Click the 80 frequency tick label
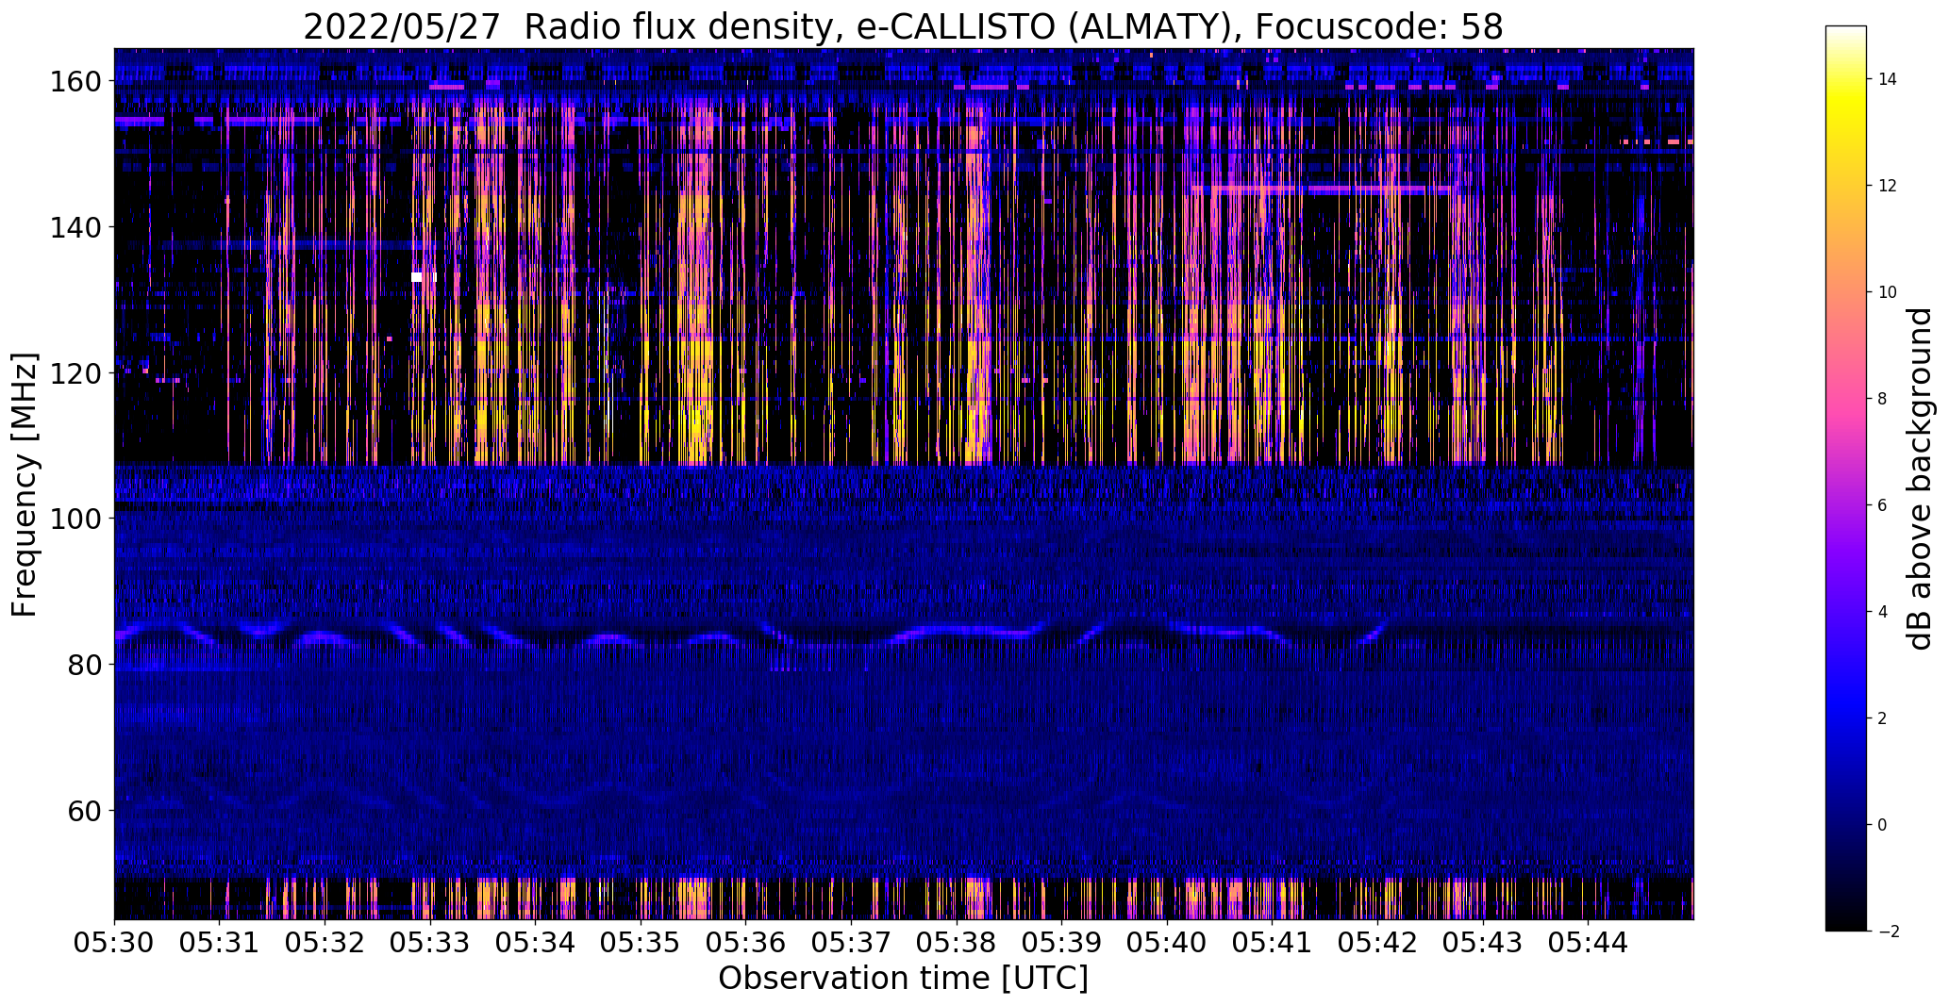This screenshot has height=1006, width=1949. pyautogui.click(x=84, y=665)
